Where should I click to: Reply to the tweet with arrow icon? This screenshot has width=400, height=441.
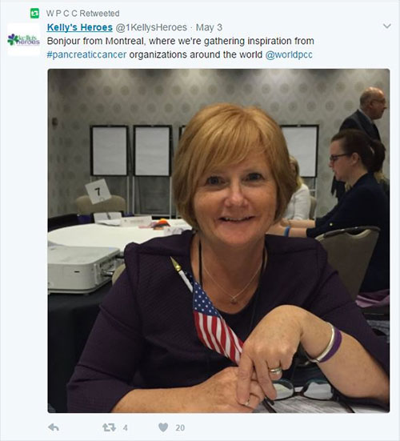tap(54, 427)
